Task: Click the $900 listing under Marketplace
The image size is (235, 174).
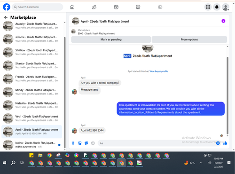Action: point(96,33)
